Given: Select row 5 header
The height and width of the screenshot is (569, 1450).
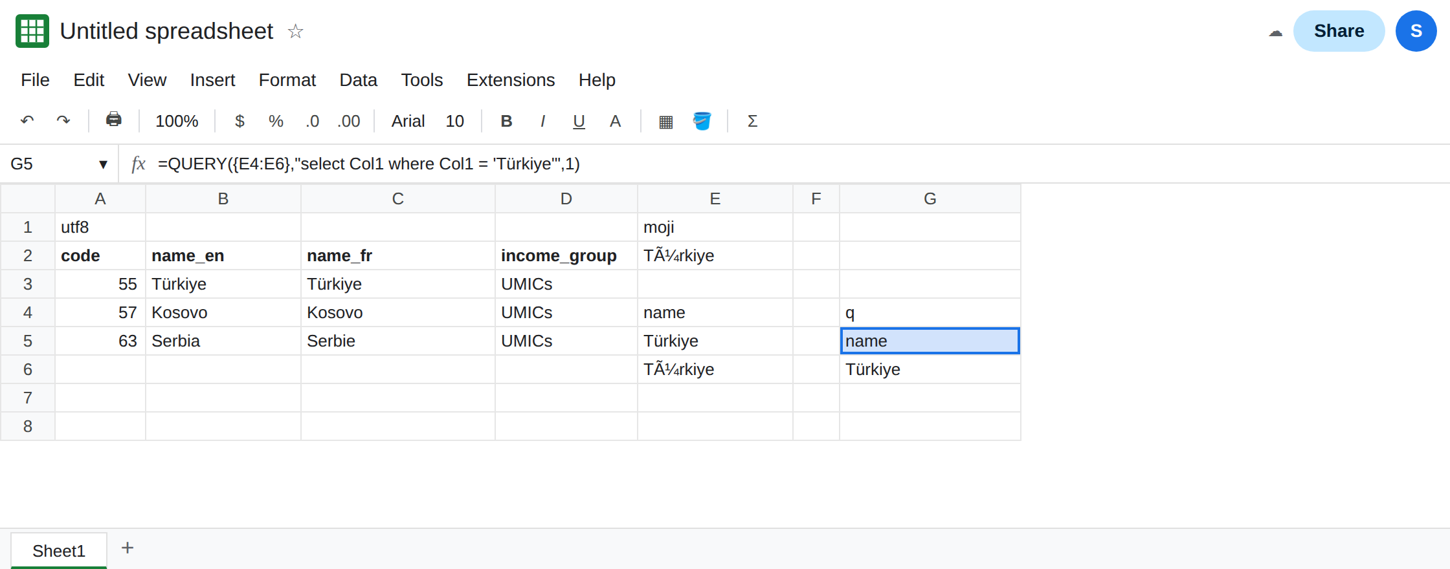Looking at the screenshot, I should click(x=28, y=341).
